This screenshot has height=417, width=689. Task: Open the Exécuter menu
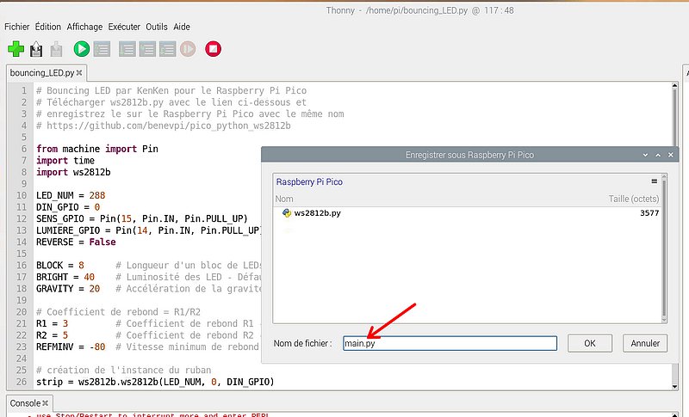tap(124, 27)
